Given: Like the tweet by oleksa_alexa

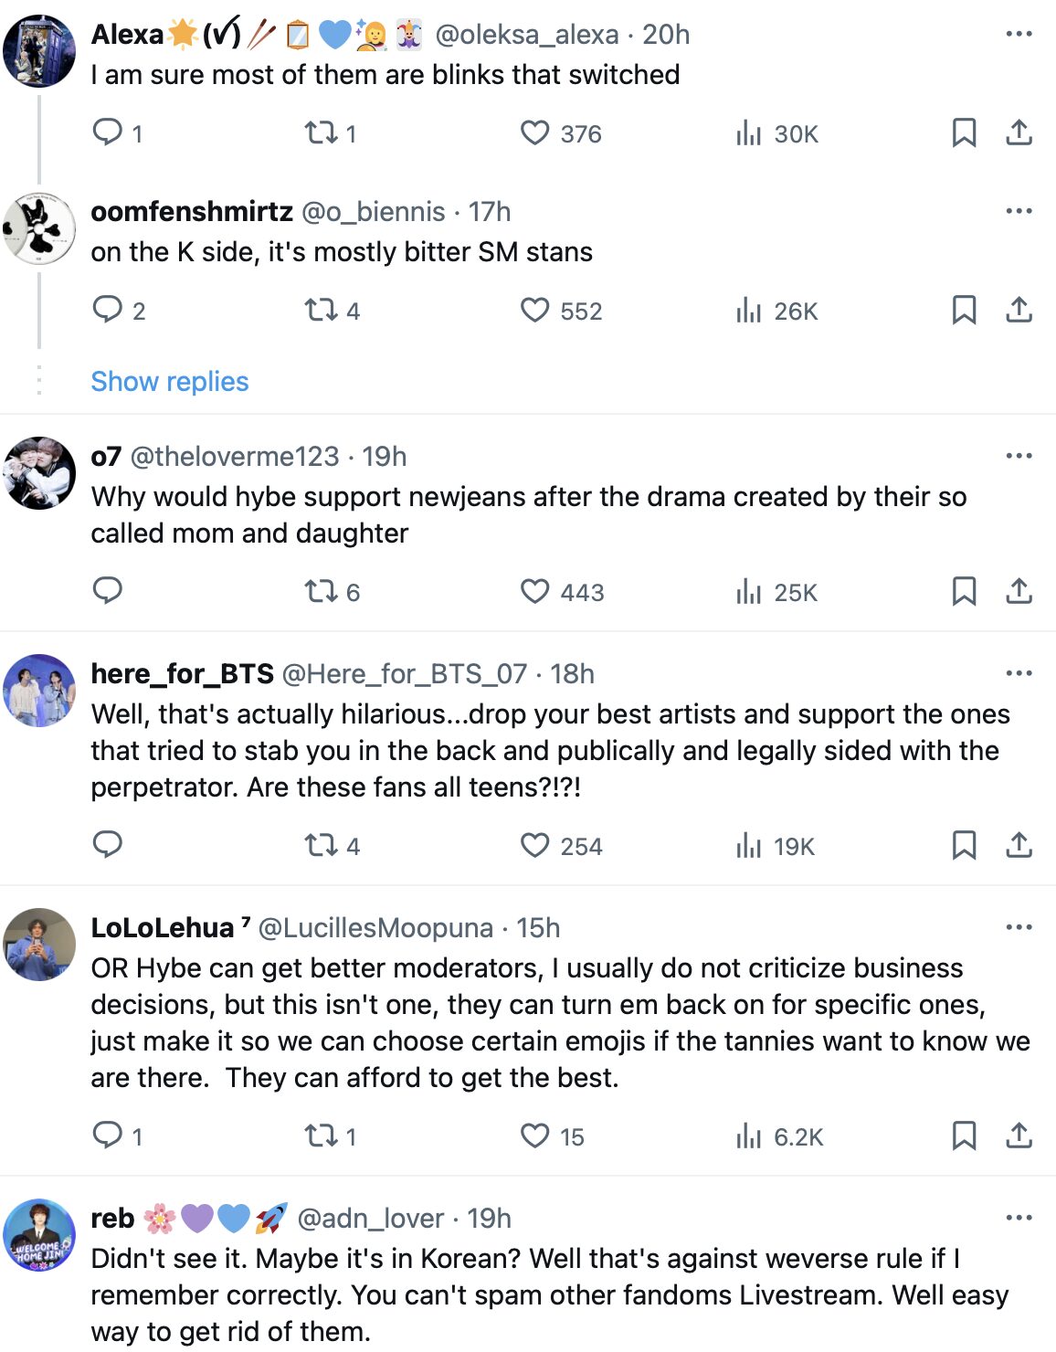Looking at the screenshot, I should click(535, 133).
